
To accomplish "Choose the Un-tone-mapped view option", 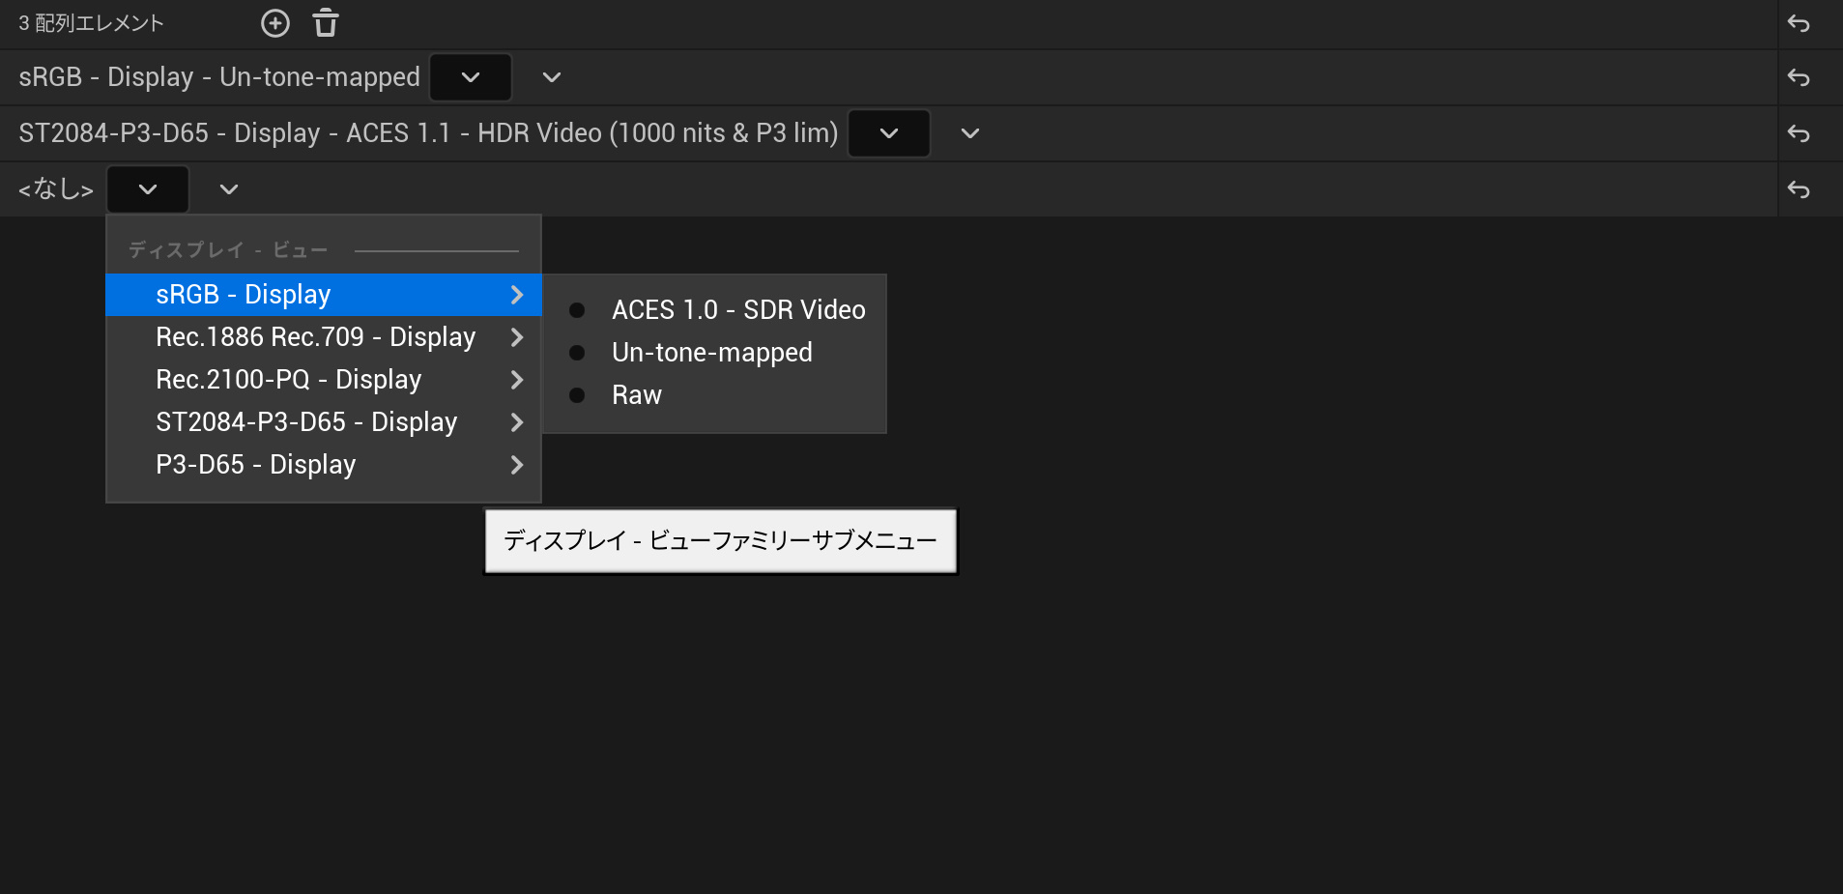I will [x=711, y=353].
